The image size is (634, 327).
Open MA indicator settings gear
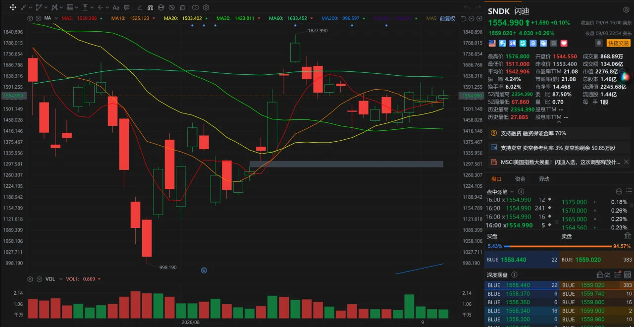point(30,18)
